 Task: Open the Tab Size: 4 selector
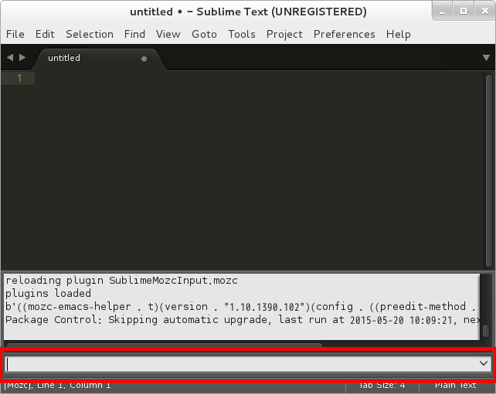(381, 385)
